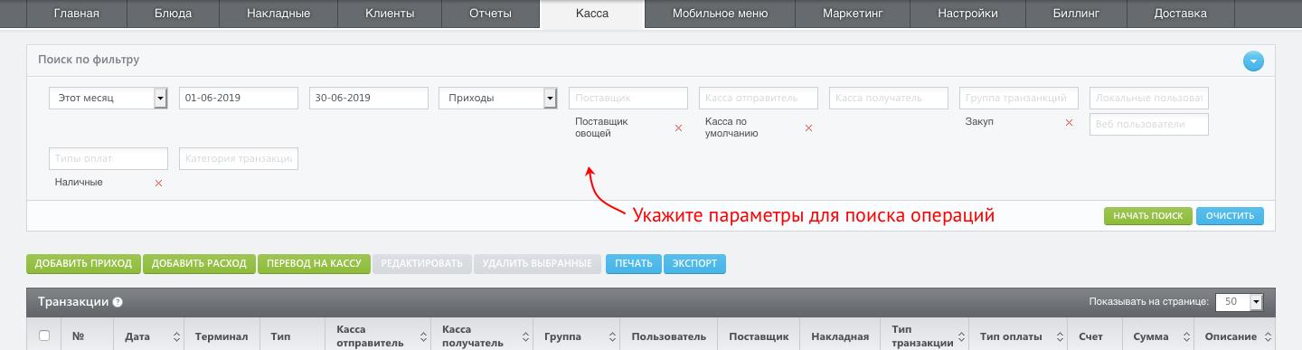The width and height of the screenshot is (1302, 350).
Task: Click Добавить приход button
Action: click(x=84, y=264)
